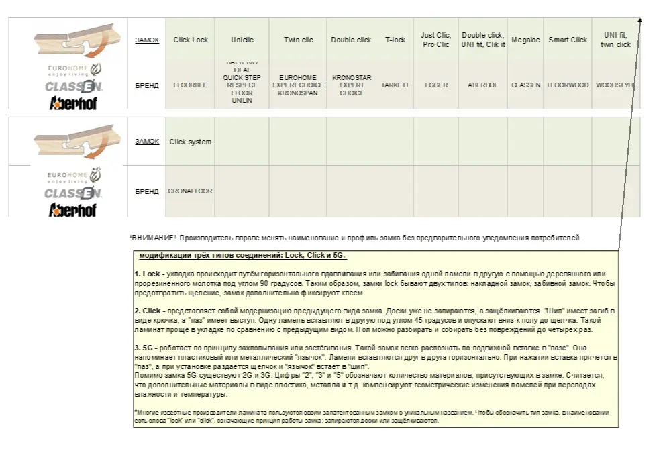The image size is (667, 459).
Task: Select the FLOORWOOD brand cell
Action: (x=567, y=85)
